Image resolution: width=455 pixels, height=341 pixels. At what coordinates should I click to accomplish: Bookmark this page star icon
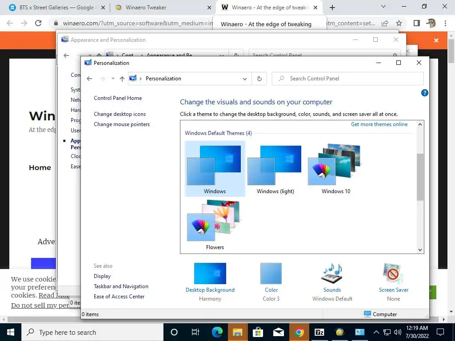[x=399, y=23]
